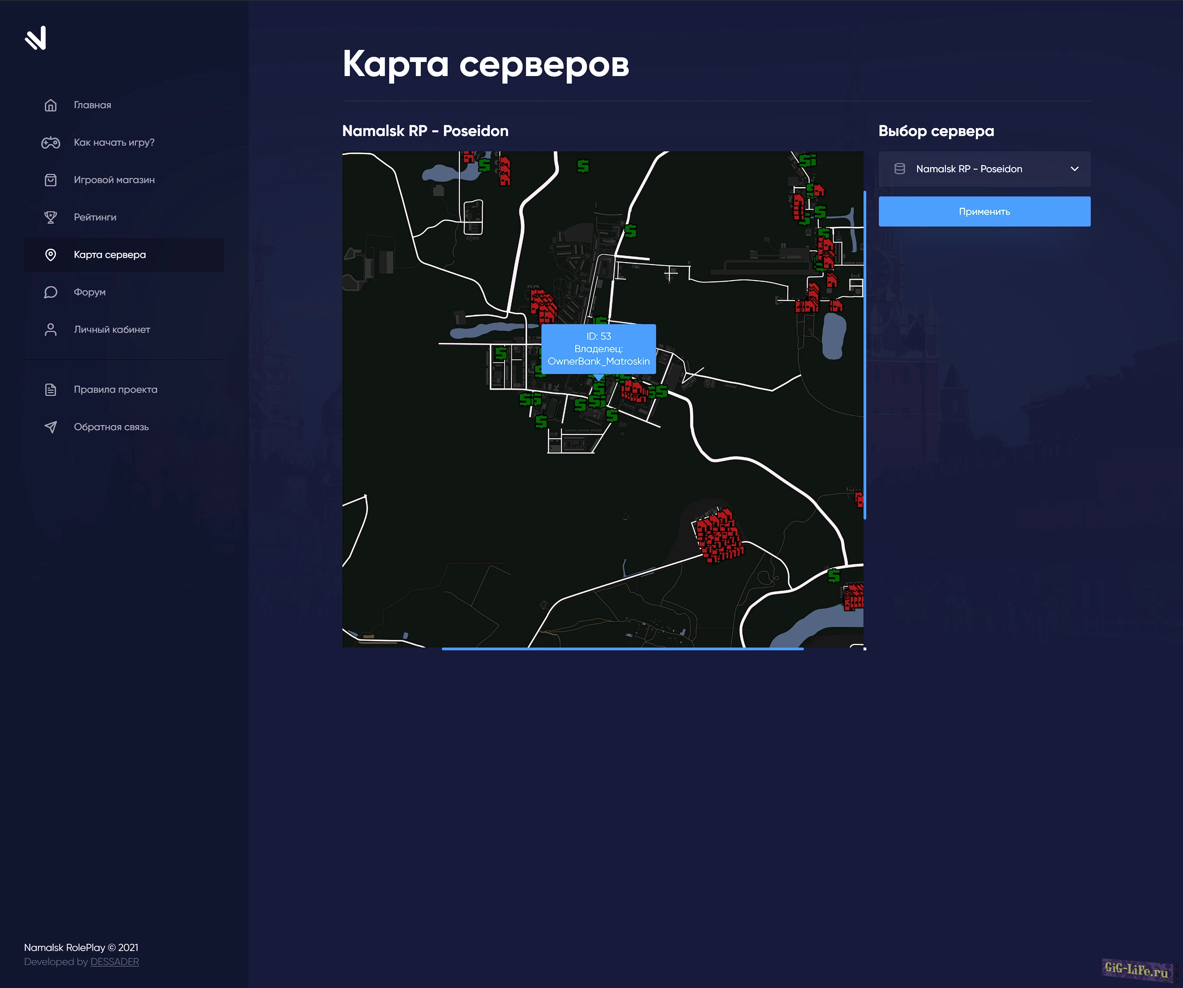The image size is (1183, 988).
Task: Click the user icon for Личный кабинет
Action: click(x=51, y=330)
